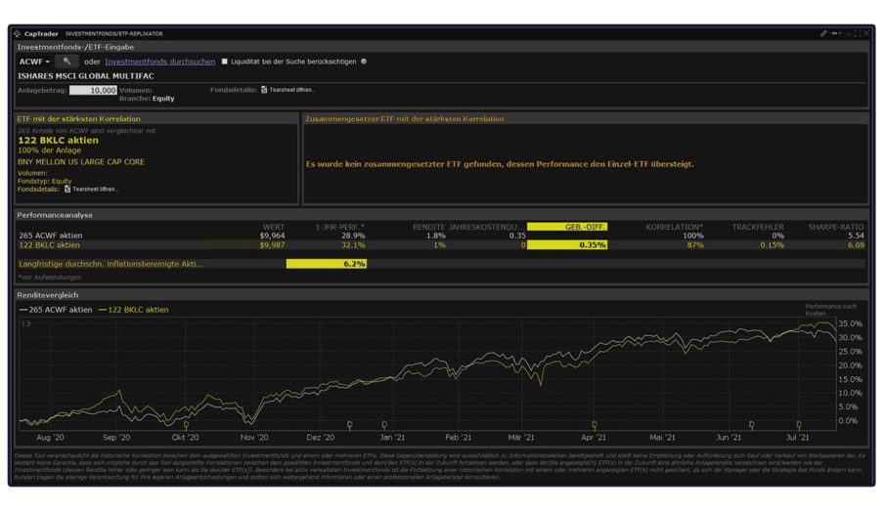Click the 87% correlation cell
The height and width of the screenshot is (511, 884).
point(695,245)
